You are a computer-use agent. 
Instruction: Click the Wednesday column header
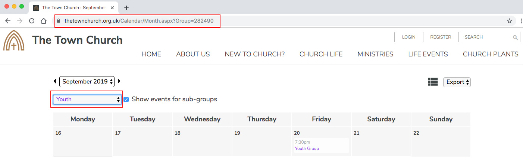click(202, 119)
